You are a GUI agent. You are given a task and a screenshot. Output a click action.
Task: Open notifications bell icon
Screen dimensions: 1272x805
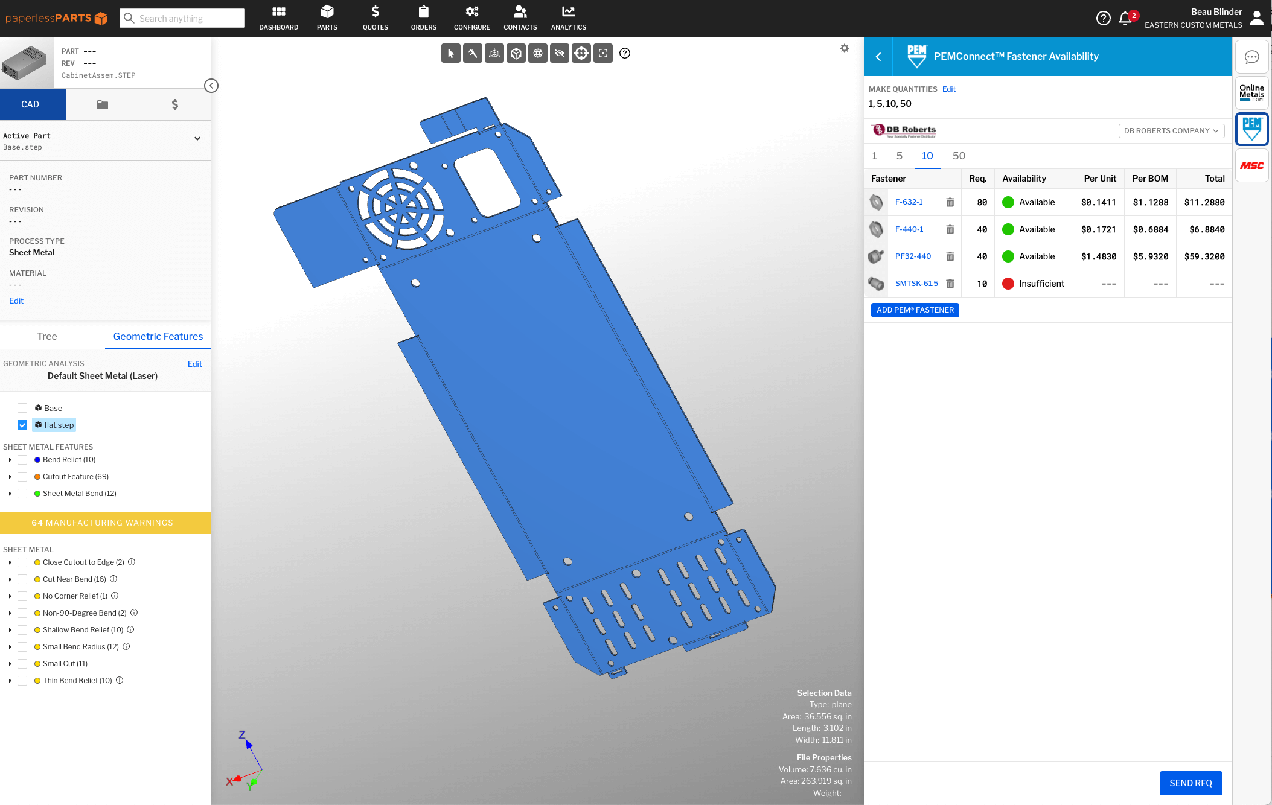1125,18
